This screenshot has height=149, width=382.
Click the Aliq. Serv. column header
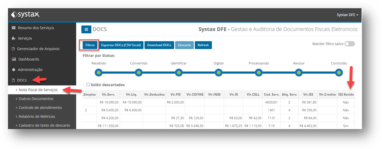[289, 95]
